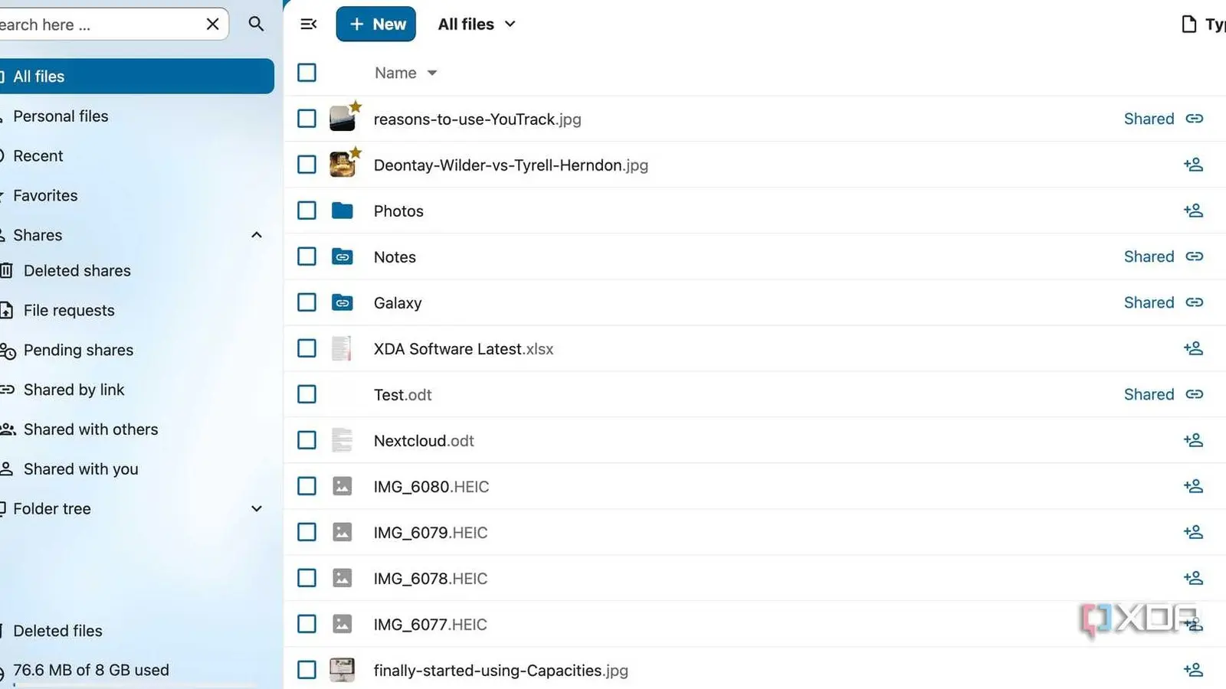Click the Shared label on the Notes row
The height and width of the screenshot is (689, 1226).
[1149, 256]
